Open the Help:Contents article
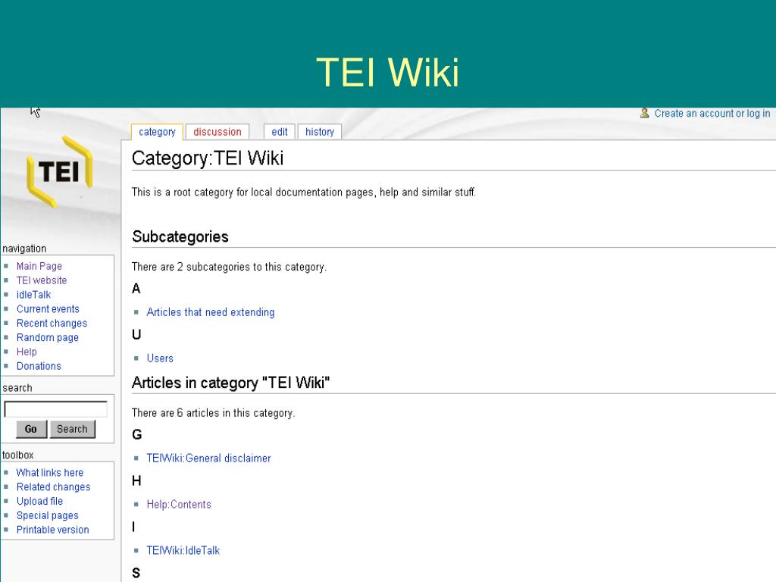The width and height of the screenshot is (776, 582). click(x=179, y=504)
